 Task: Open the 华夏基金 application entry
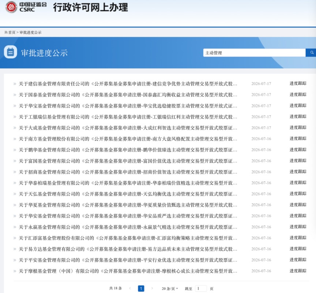(x=128, y=205)
